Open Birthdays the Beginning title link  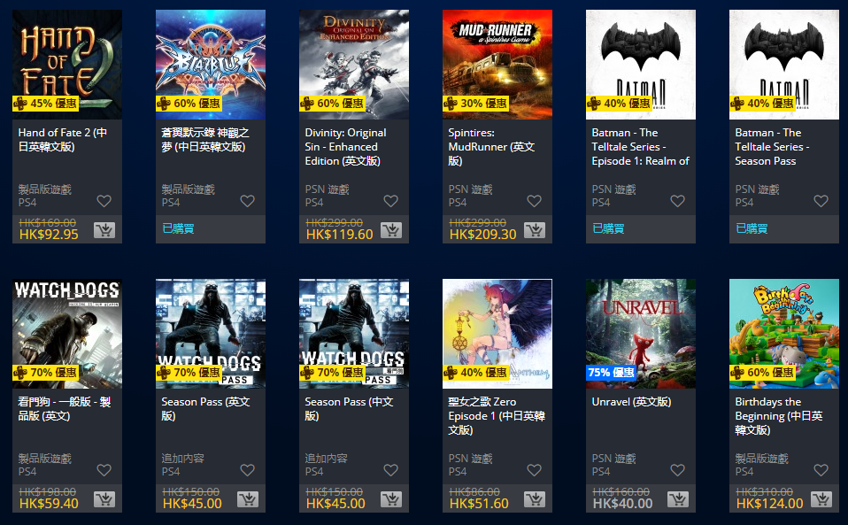pos(779,416)
